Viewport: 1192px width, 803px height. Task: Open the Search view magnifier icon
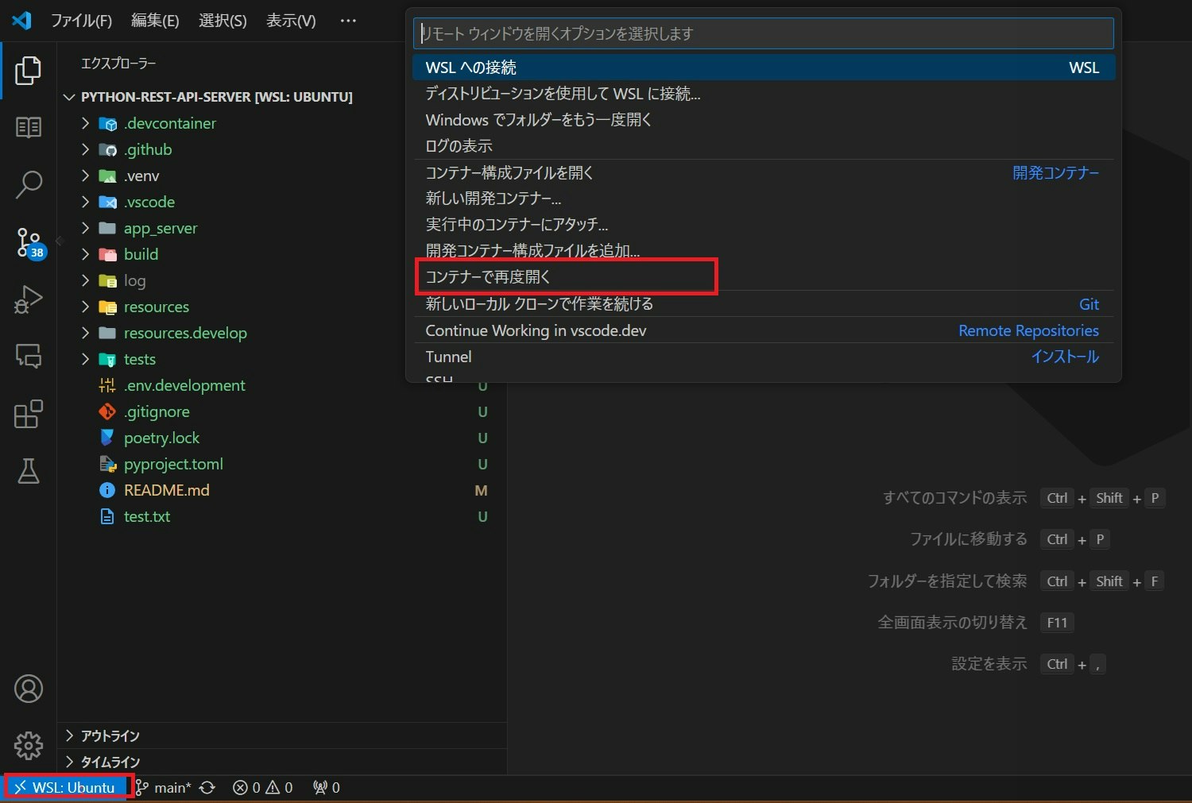point(28,184)
